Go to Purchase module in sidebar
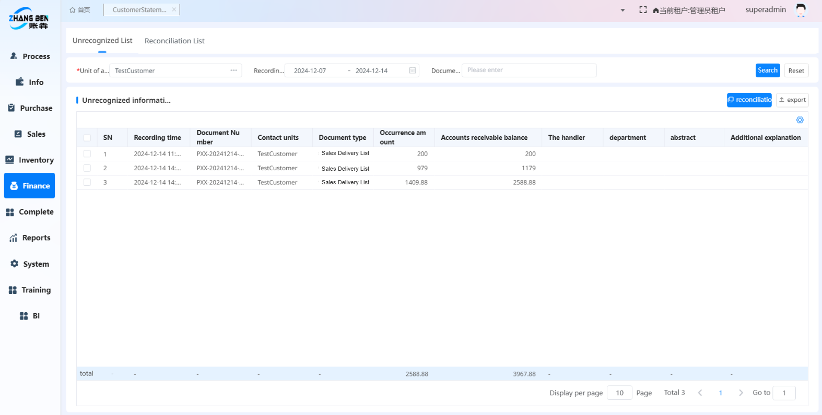The width and height of the screenshot is (822, 415). [x=30, y=108]
